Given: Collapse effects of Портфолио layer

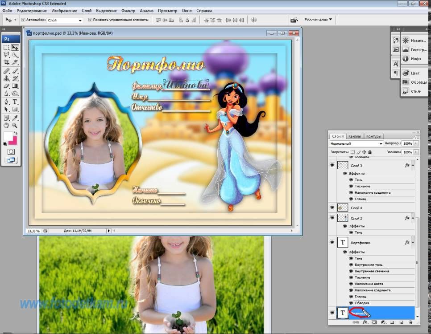Looking at the screenshot, I should coord(413,242).
